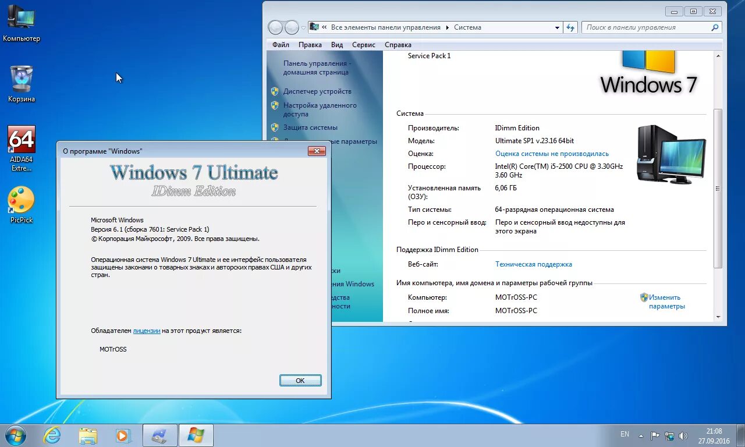This screenshot has height=447, width=745.
Task: Open the Windows Start button
Action: coord(15,435)
